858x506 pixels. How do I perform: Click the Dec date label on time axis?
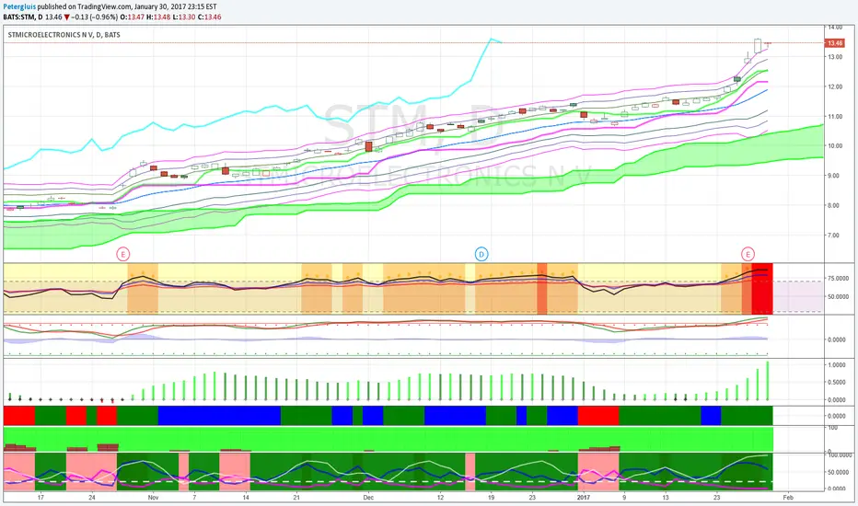[367, 497]
